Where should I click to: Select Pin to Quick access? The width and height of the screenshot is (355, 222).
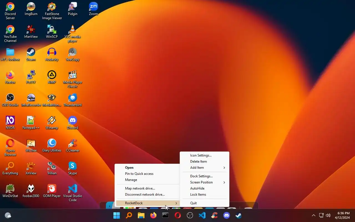point(148,174)
